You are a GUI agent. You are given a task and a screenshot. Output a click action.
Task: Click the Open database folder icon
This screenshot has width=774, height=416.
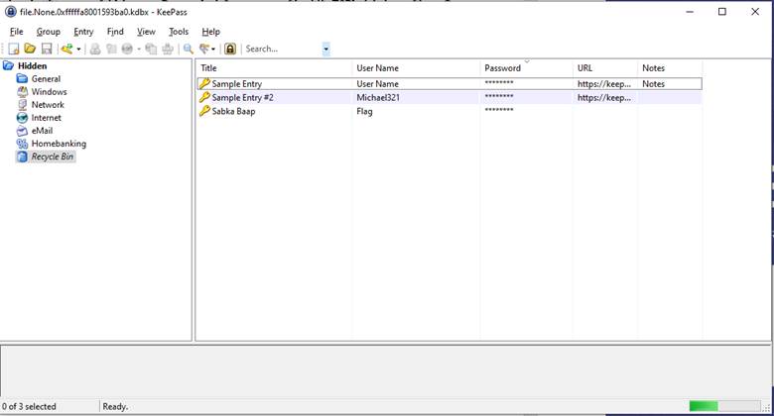click(x=30, y=49)
